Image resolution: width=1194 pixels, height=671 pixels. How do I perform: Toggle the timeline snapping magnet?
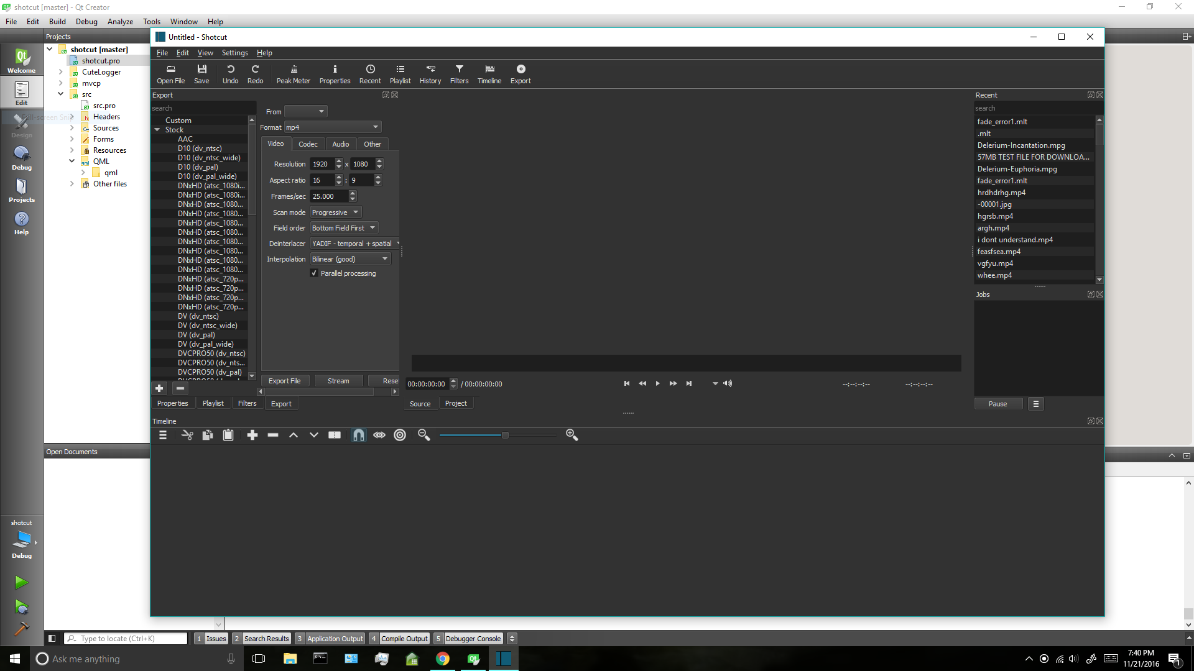(x=359, y=435)
